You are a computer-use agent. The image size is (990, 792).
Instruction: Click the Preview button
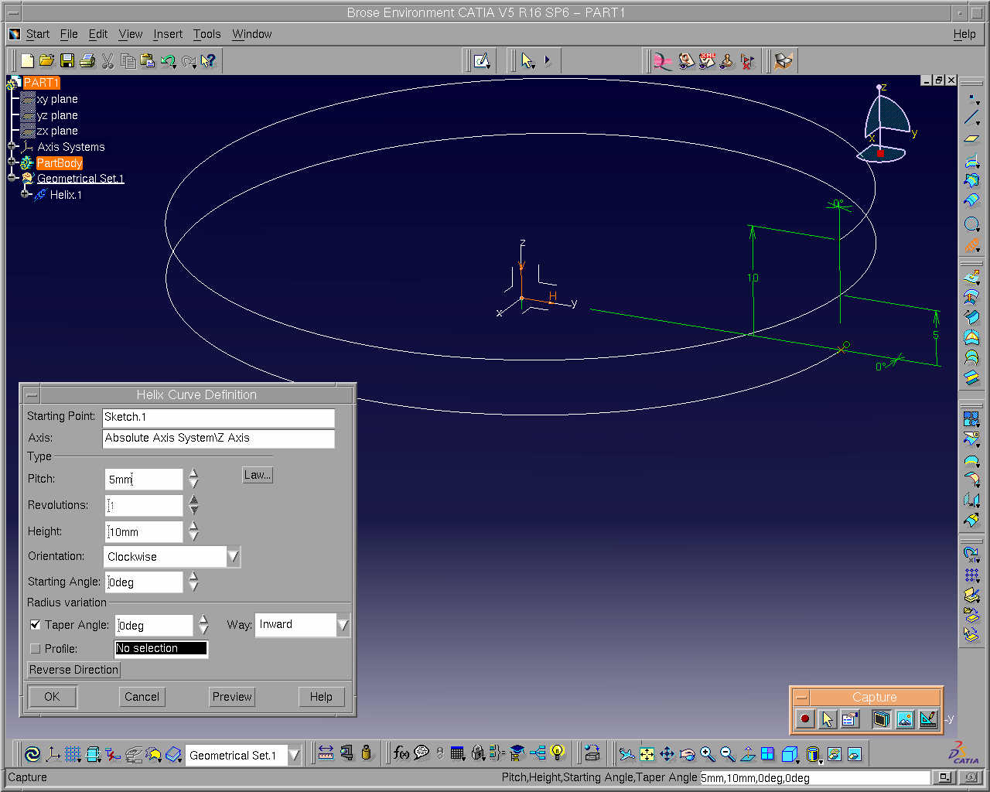[x=232, y=697]
